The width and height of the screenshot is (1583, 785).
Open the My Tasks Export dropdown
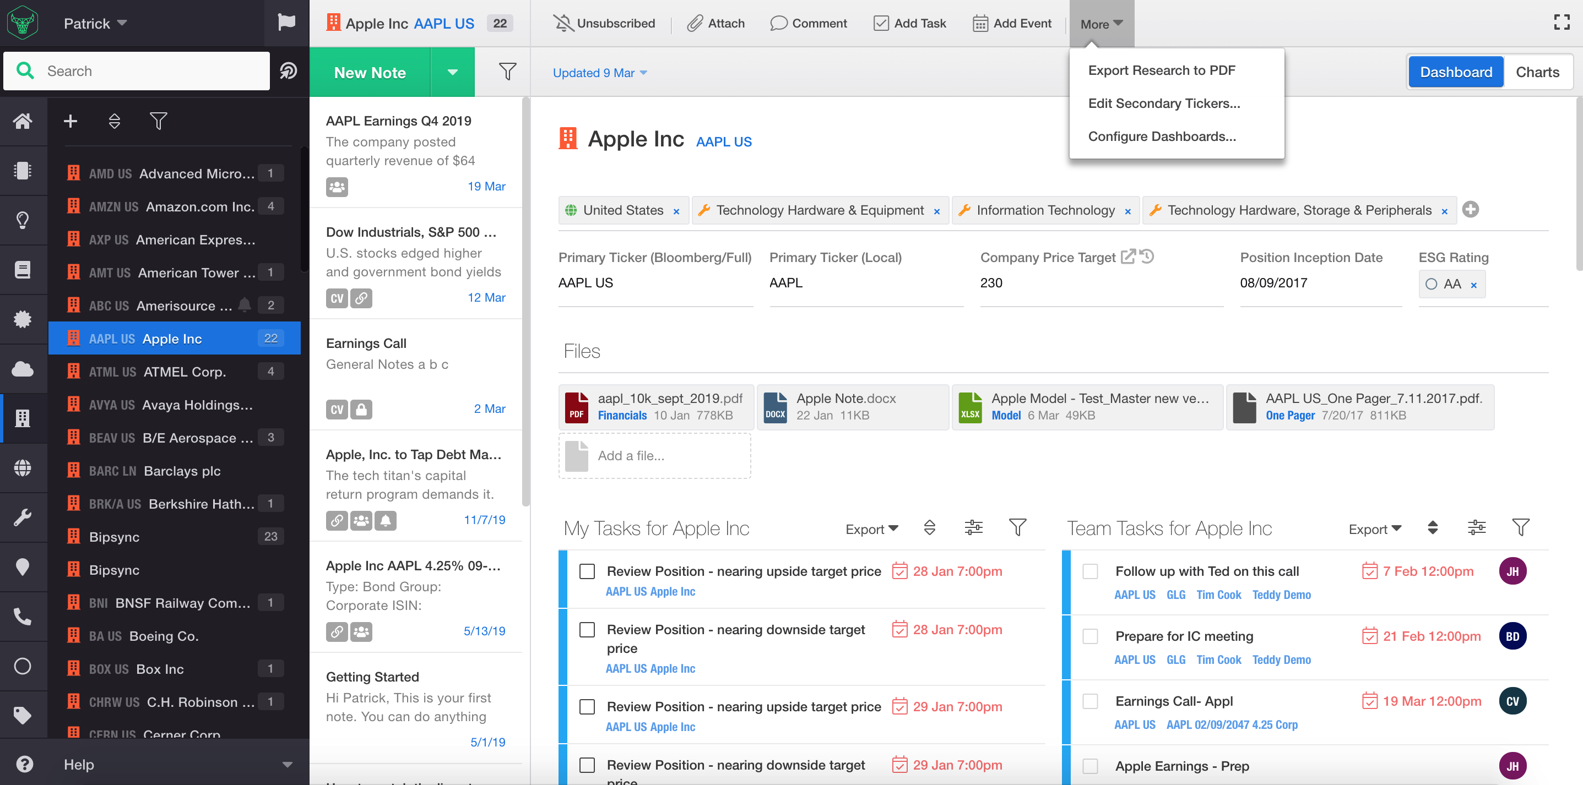point(871,529)
